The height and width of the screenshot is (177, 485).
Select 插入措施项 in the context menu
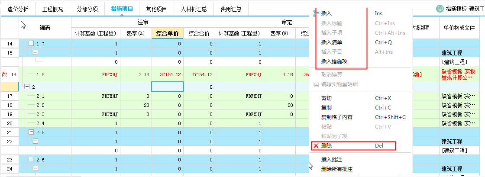pyautogui.click(x=334, y=61)
